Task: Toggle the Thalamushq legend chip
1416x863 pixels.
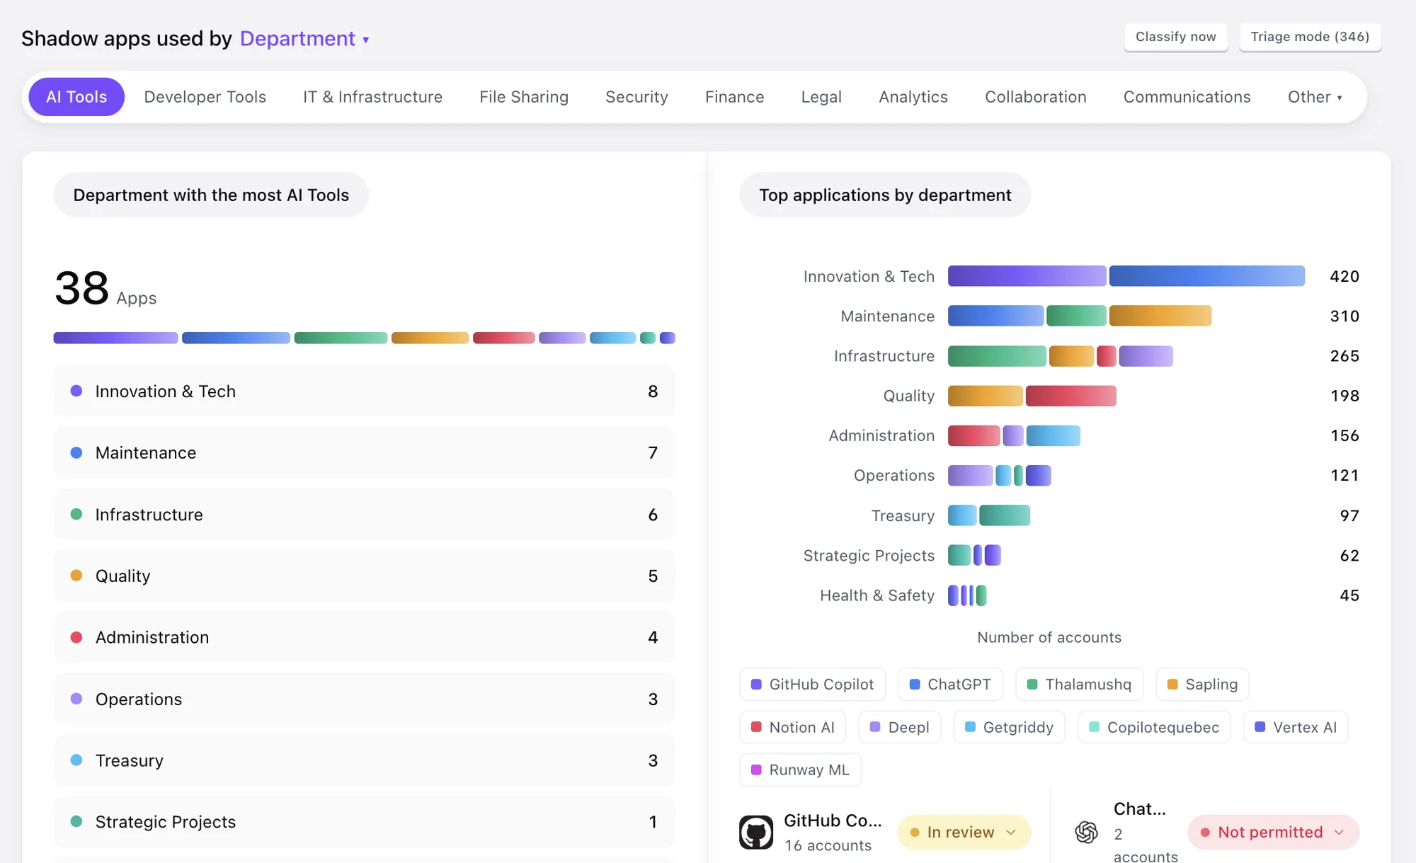Action: [x=1079, y=685]
